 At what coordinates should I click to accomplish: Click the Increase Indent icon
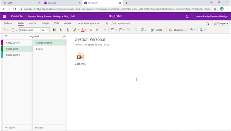pos(135,30)
